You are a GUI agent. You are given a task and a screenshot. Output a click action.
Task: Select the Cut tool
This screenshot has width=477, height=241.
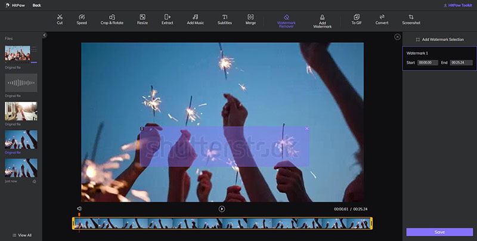click(x=60, y=20)
